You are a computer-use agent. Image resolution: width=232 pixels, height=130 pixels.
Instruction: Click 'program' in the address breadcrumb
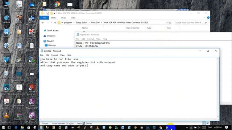[68, 22]
